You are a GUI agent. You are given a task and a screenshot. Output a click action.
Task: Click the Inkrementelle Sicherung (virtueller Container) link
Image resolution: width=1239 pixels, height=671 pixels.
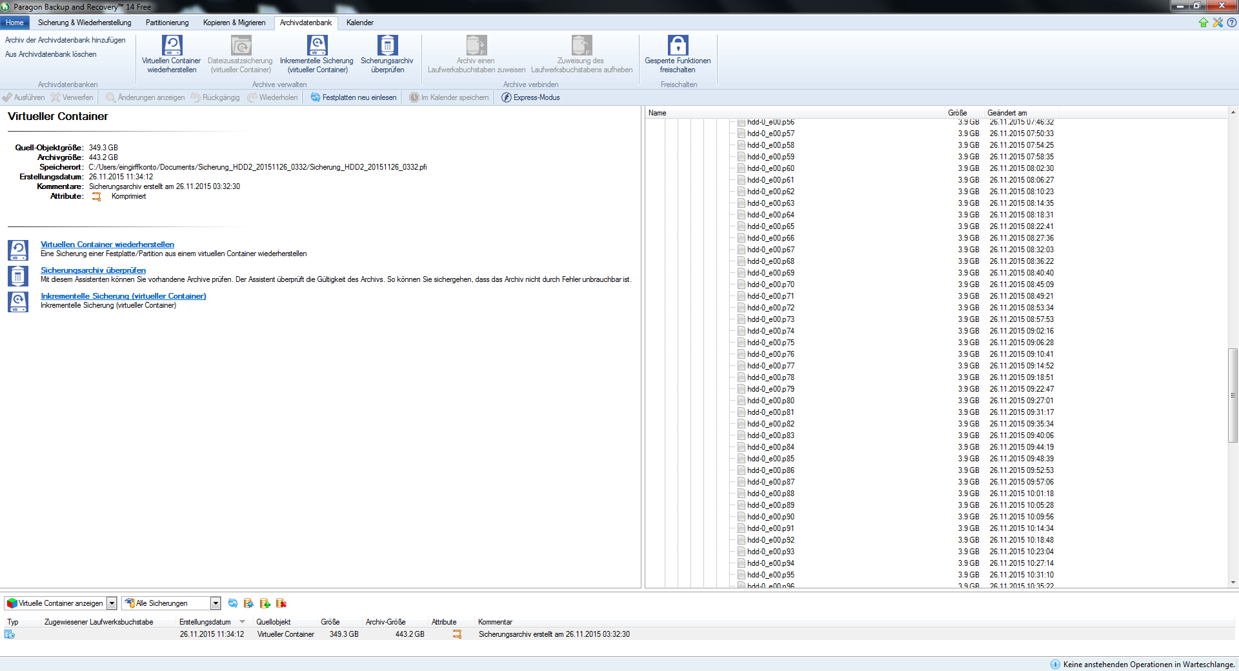[x=123, y=296]
